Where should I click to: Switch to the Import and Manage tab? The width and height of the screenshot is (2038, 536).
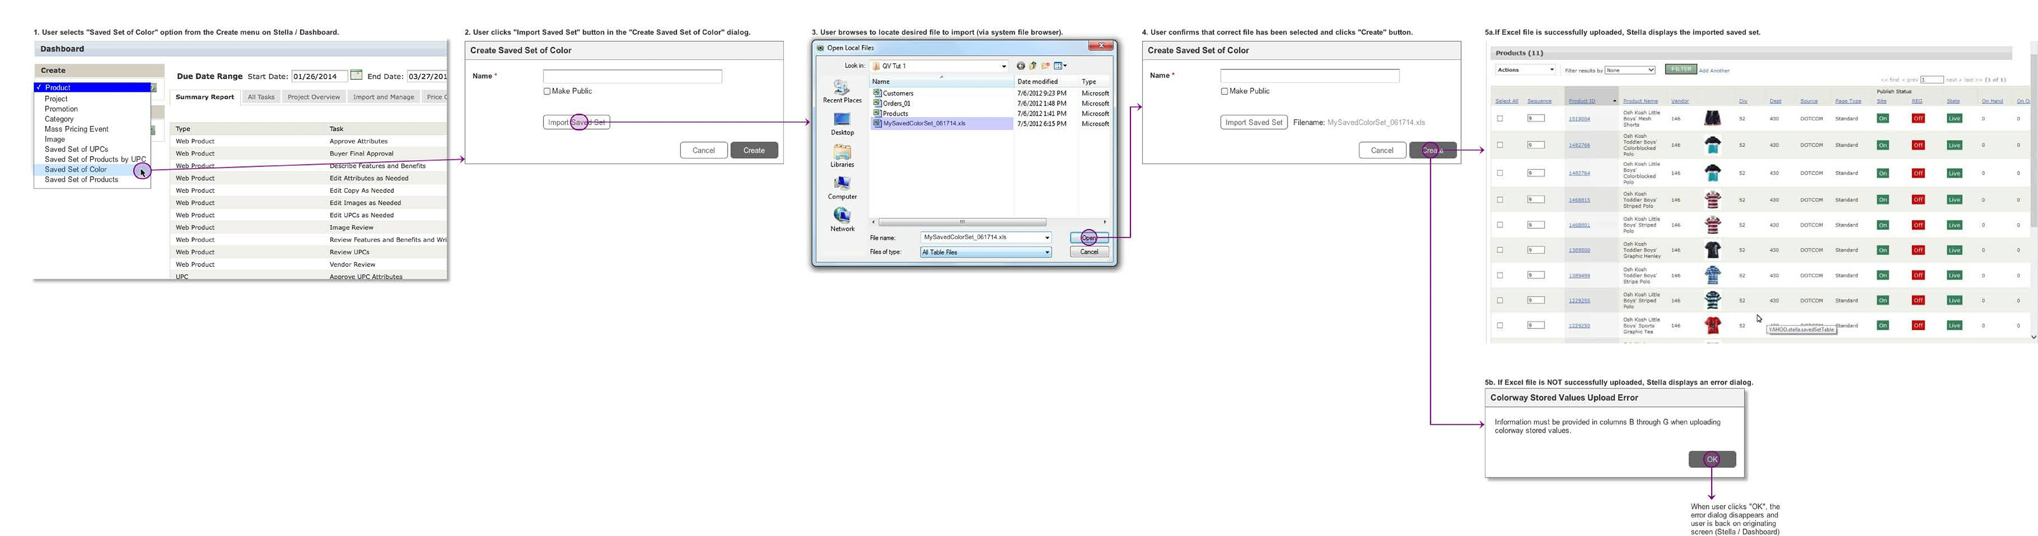click(x=384, y=97)
